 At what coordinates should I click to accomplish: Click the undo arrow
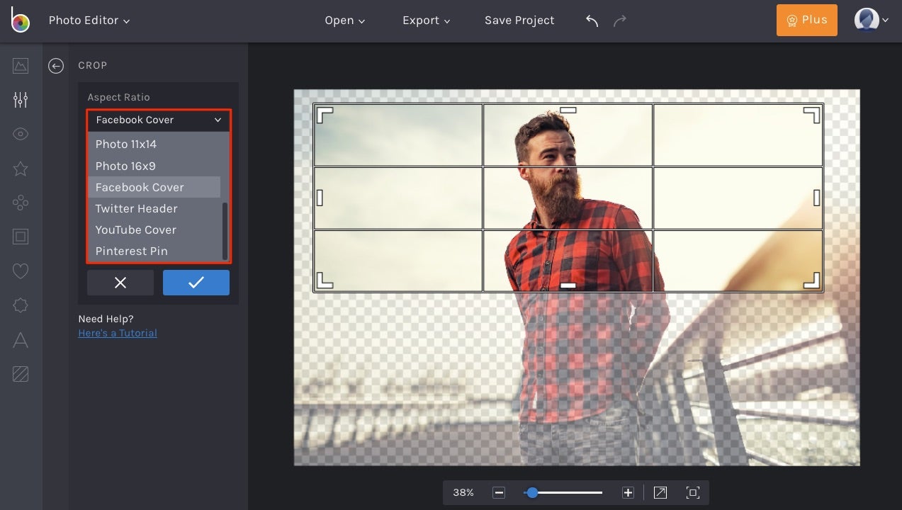click(592, 21)
